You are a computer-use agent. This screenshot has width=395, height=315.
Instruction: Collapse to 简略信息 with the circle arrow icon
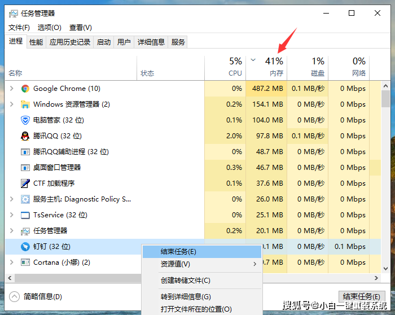(14, 296)
